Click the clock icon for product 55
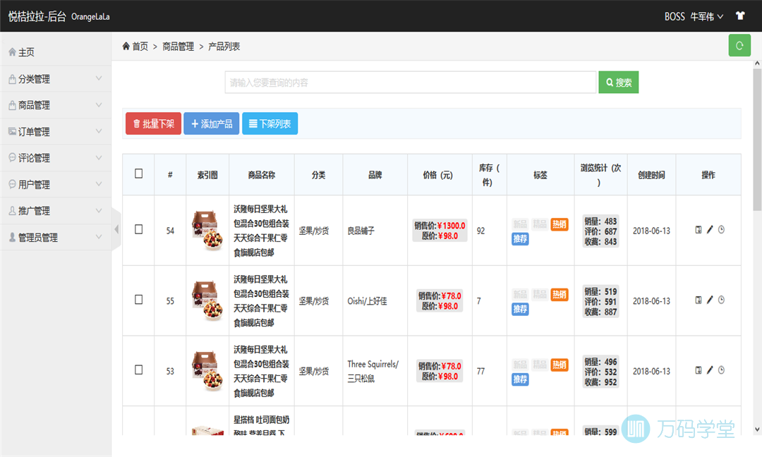 point(721,300)
